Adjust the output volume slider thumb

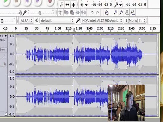click(x=20, y=13)
